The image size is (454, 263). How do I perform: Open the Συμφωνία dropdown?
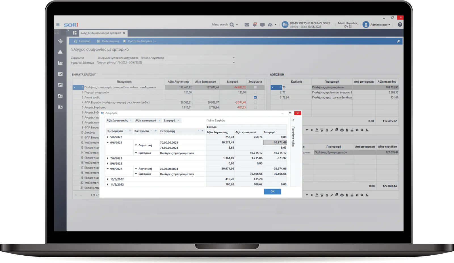[234, 57]
